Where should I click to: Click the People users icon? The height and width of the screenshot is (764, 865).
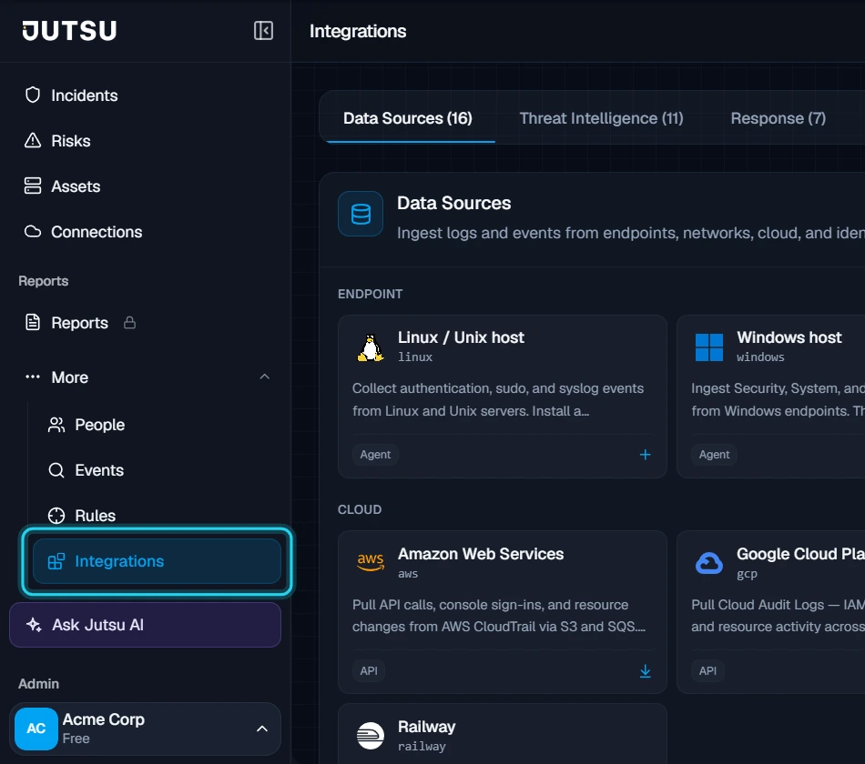point(56,425)
